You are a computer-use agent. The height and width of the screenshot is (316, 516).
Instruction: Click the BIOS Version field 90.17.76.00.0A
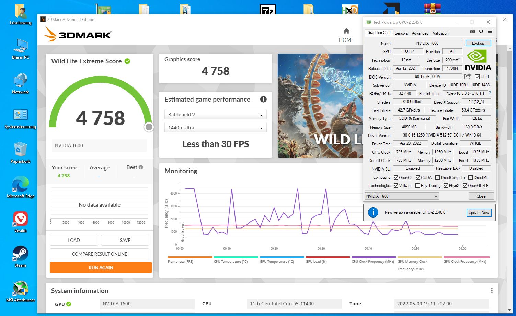click(427, 77)
